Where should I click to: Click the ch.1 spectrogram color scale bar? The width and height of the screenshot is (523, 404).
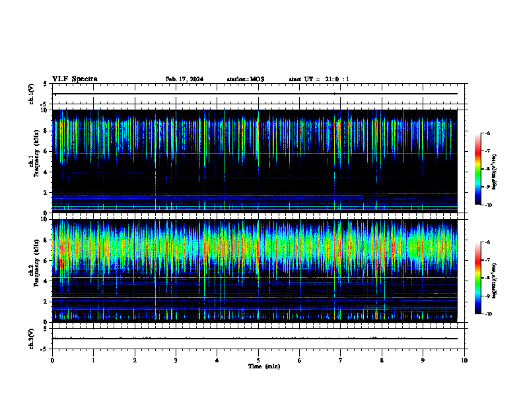477,169
